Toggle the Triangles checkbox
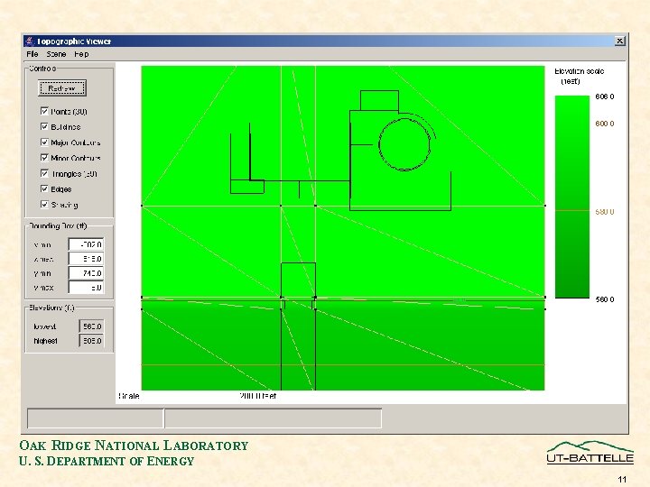The image size is (650, 487). pos(44,173)
